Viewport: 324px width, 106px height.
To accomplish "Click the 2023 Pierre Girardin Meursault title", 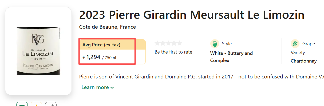I will (x=192, y=15).
